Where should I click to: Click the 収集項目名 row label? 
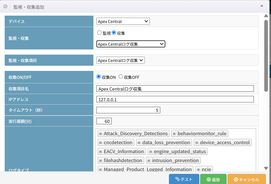coord(19,89)
